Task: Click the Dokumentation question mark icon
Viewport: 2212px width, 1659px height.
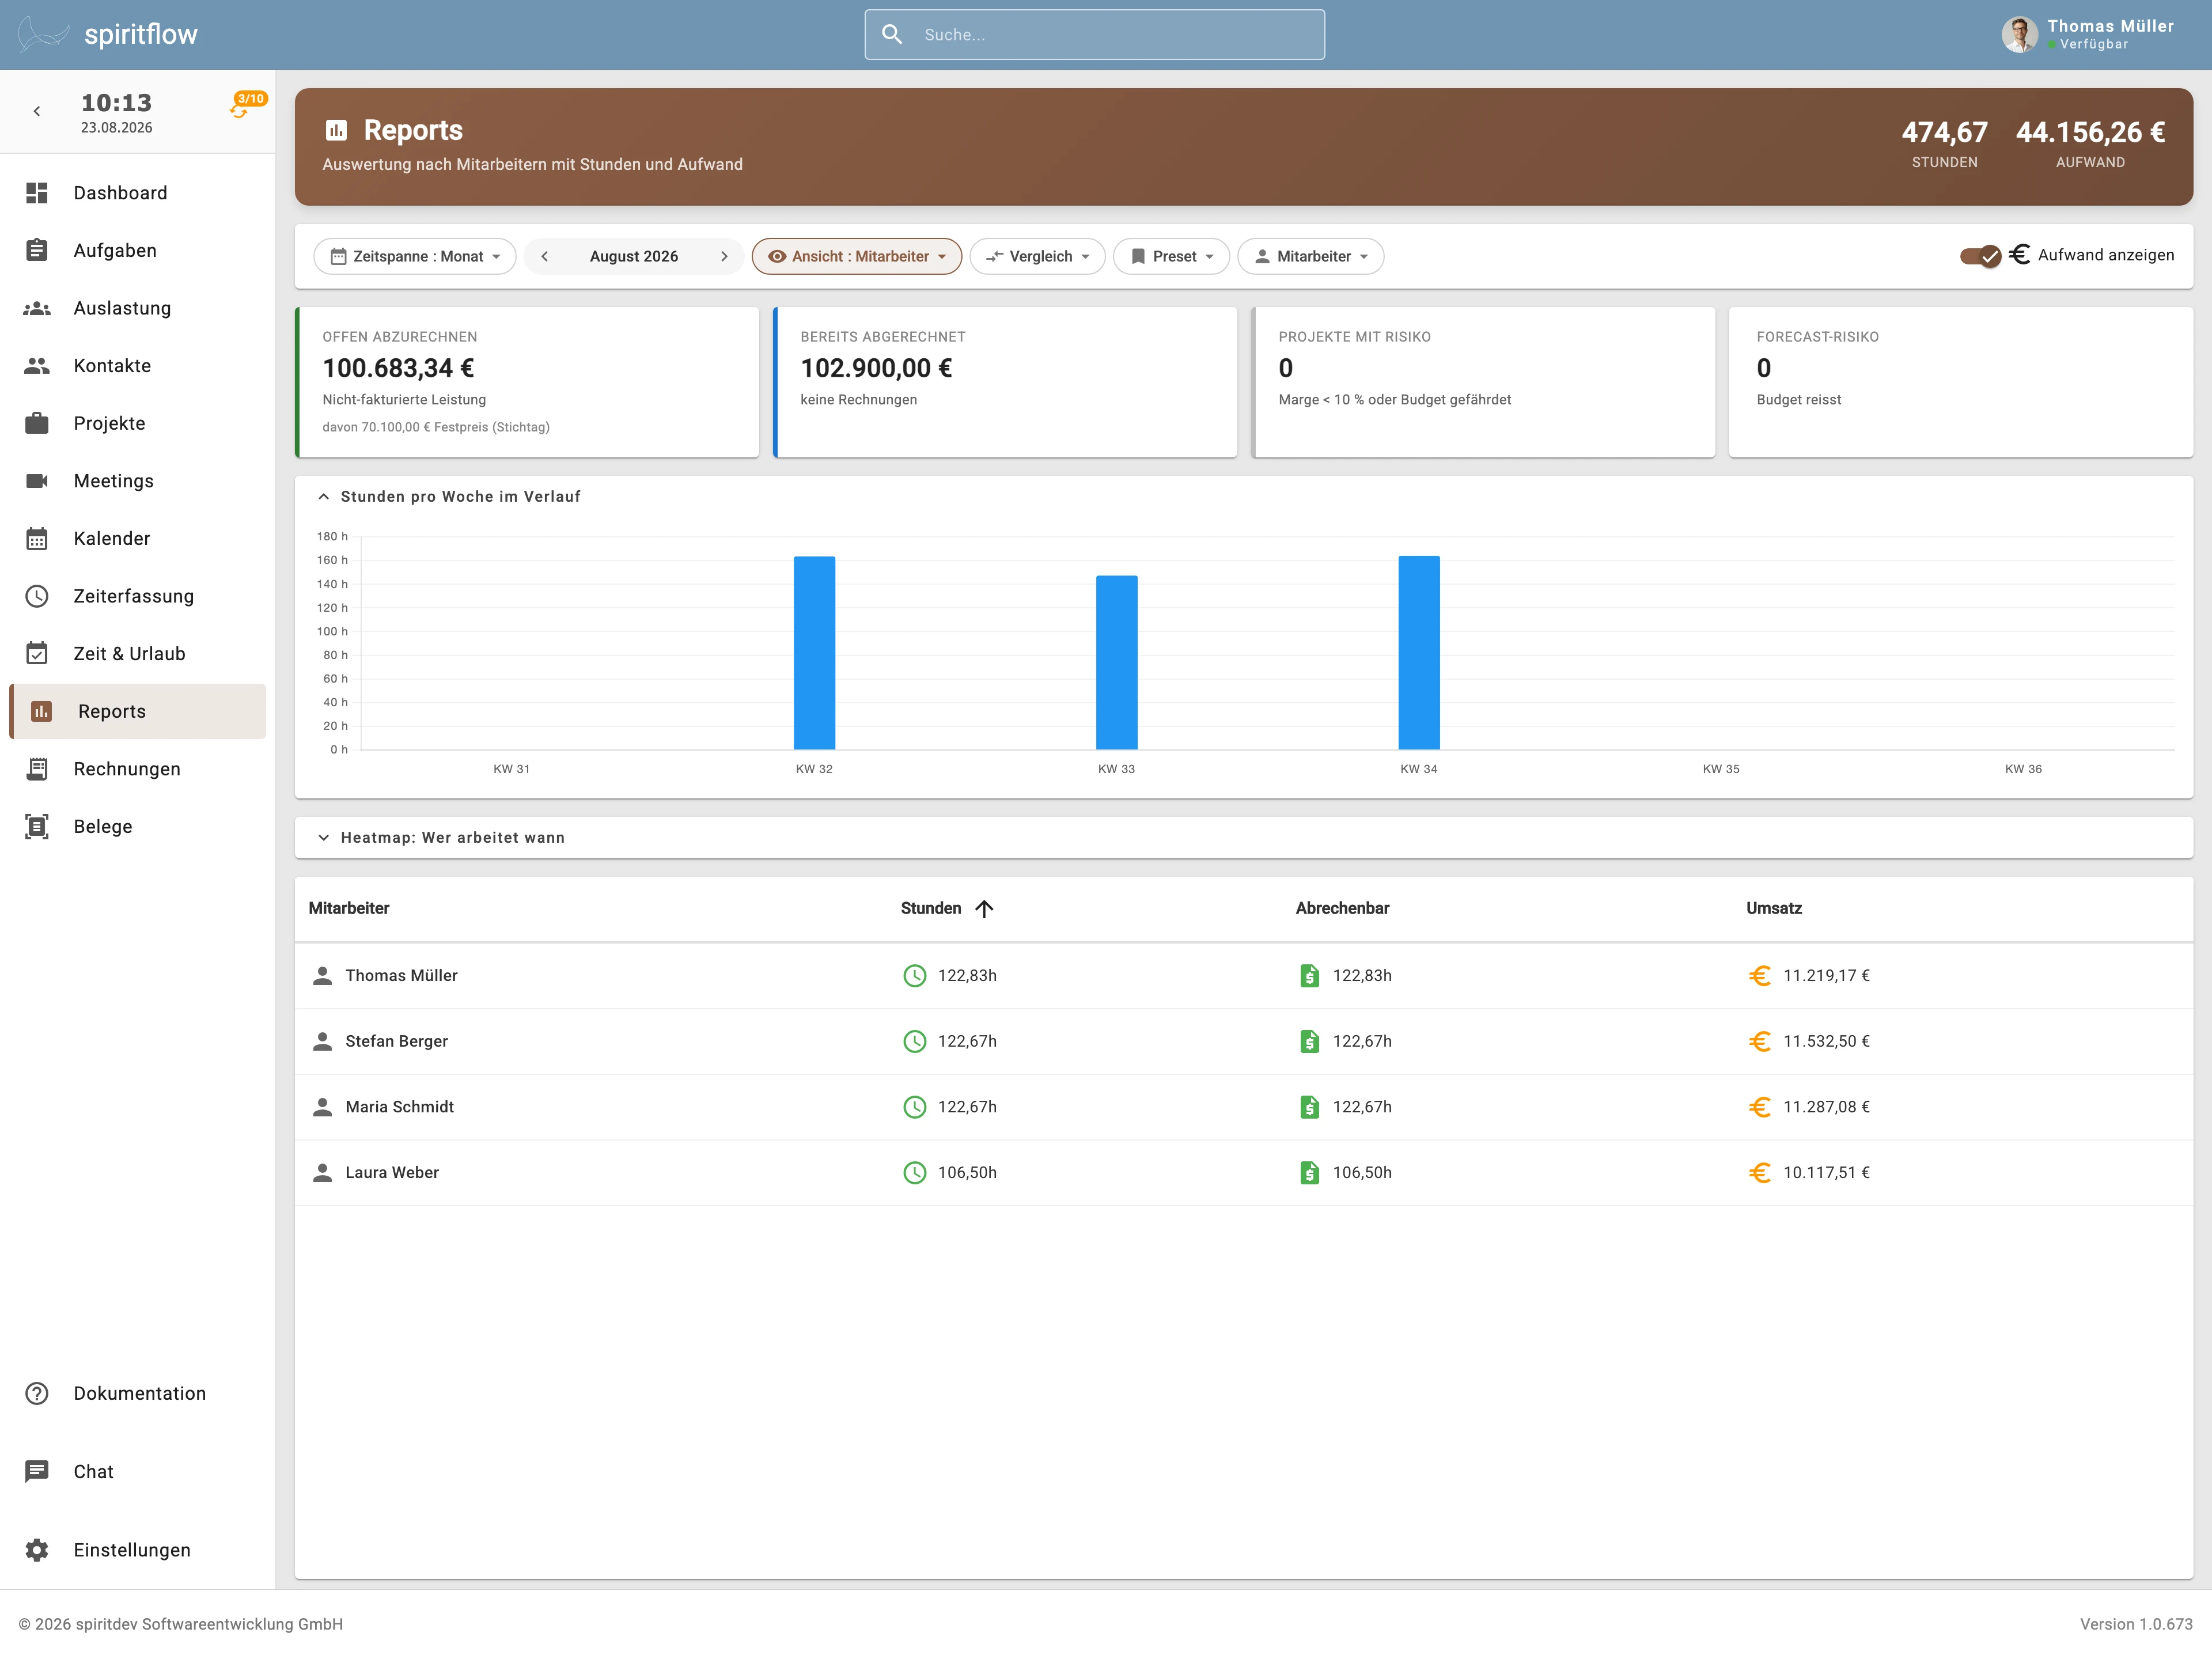Action: click(37, 1393)
